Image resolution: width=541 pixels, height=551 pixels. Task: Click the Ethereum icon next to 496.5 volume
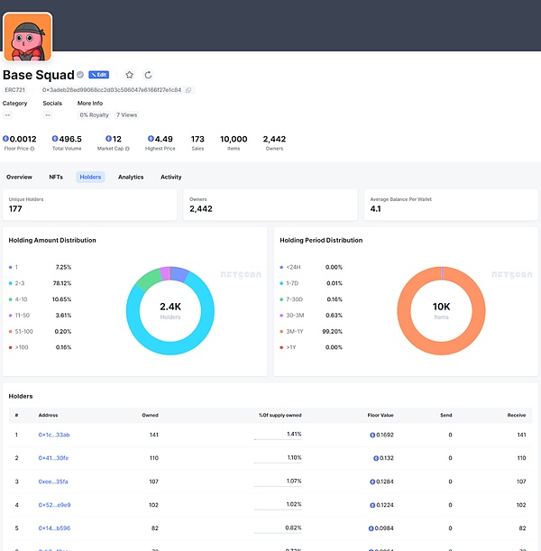[55, 139]
